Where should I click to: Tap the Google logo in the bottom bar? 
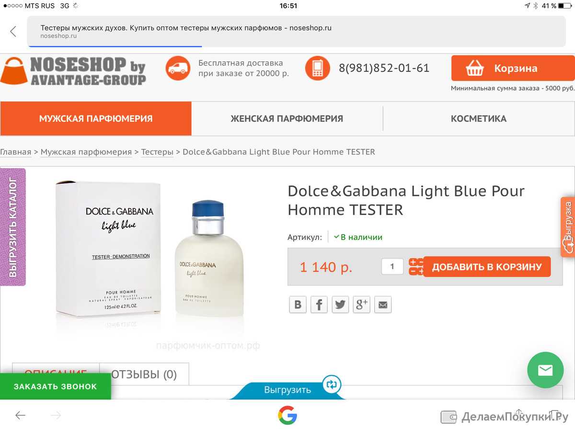[x=287, y=415]
